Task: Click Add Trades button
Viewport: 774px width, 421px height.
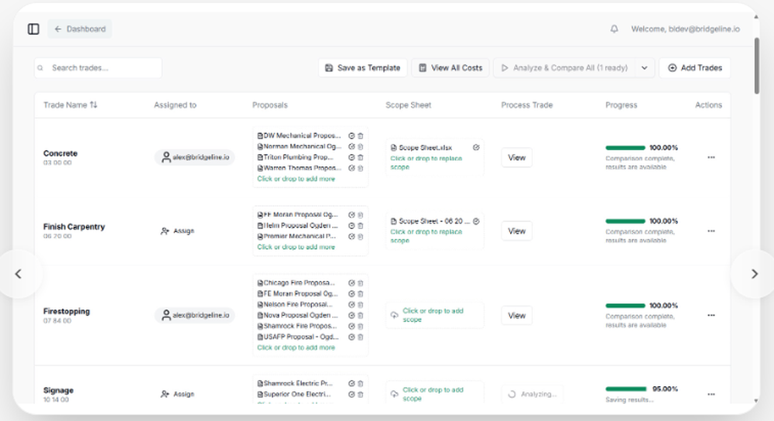Action: tap(695, 68)
